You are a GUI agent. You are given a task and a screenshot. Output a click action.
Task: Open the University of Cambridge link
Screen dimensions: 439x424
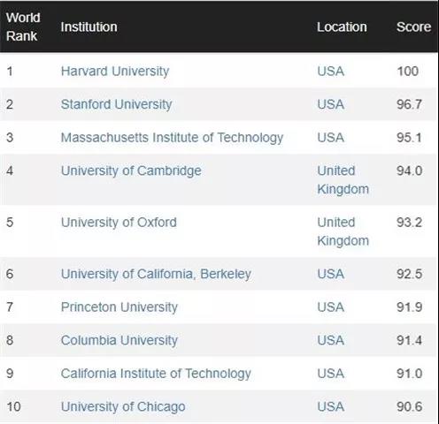pos(131,171)
